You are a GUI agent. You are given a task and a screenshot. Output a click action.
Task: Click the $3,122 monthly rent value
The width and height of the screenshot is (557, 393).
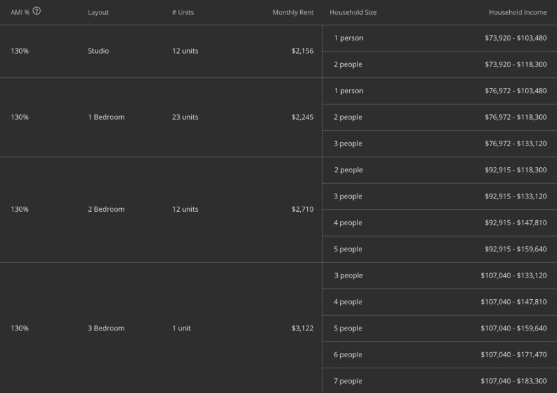tap(302, 329)
